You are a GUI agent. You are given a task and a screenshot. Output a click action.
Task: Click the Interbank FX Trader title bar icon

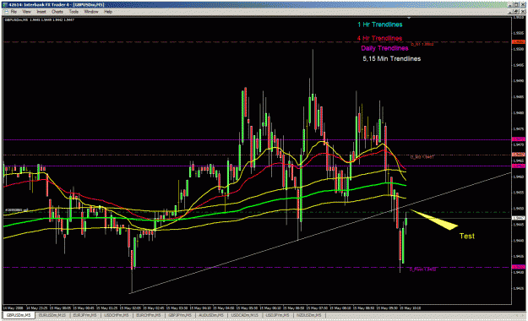coord(5,4)
